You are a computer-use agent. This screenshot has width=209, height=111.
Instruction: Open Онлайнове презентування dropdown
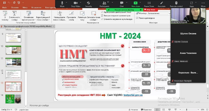click(x=28, y=16)
